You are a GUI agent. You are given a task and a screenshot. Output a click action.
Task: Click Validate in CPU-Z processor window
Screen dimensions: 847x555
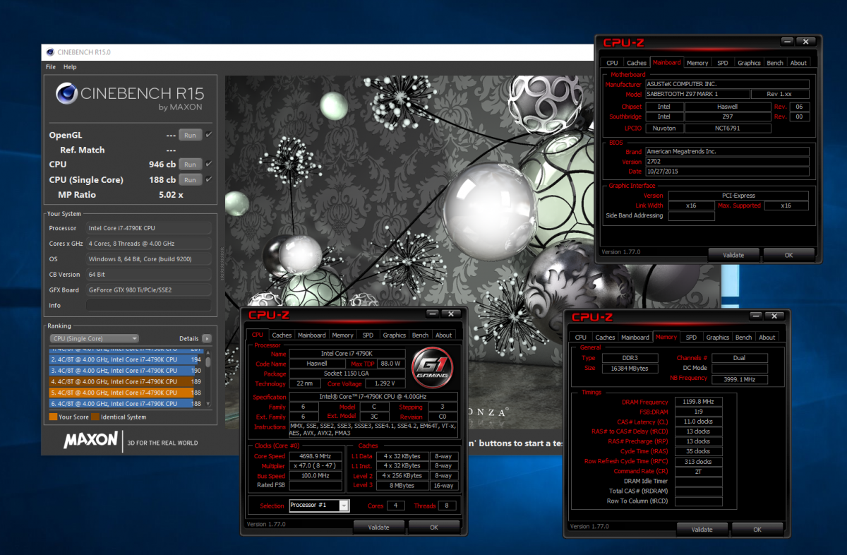pos(379,527)
